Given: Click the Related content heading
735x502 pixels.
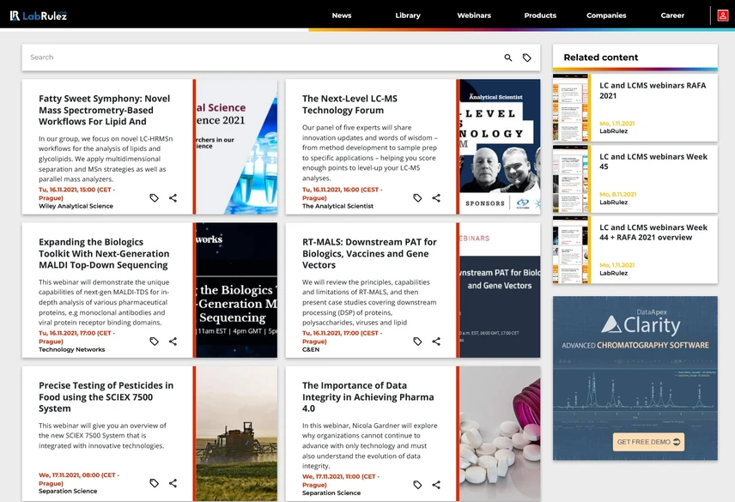Looking at the screenshot, I should click(601, 57).
